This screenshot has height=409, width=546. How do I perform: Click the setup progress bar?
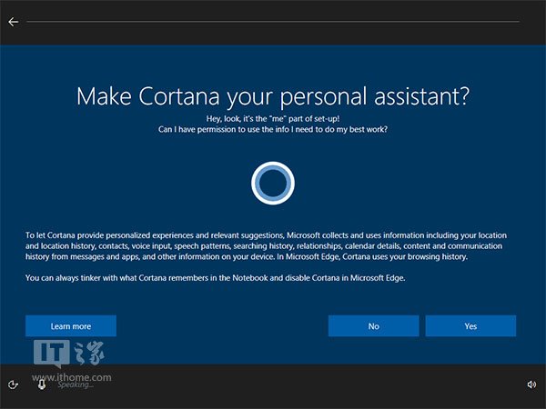(x=273, y=22)
